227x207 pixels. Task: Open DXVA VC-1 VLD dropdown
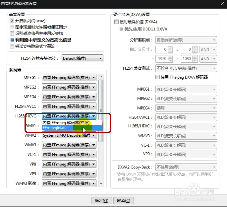(x=186, y=145)
